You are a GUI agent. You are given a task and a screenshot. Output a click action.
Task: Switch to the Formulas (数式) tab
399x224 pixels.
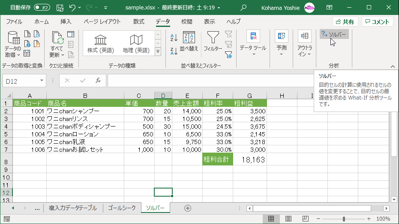click(139, 21)
